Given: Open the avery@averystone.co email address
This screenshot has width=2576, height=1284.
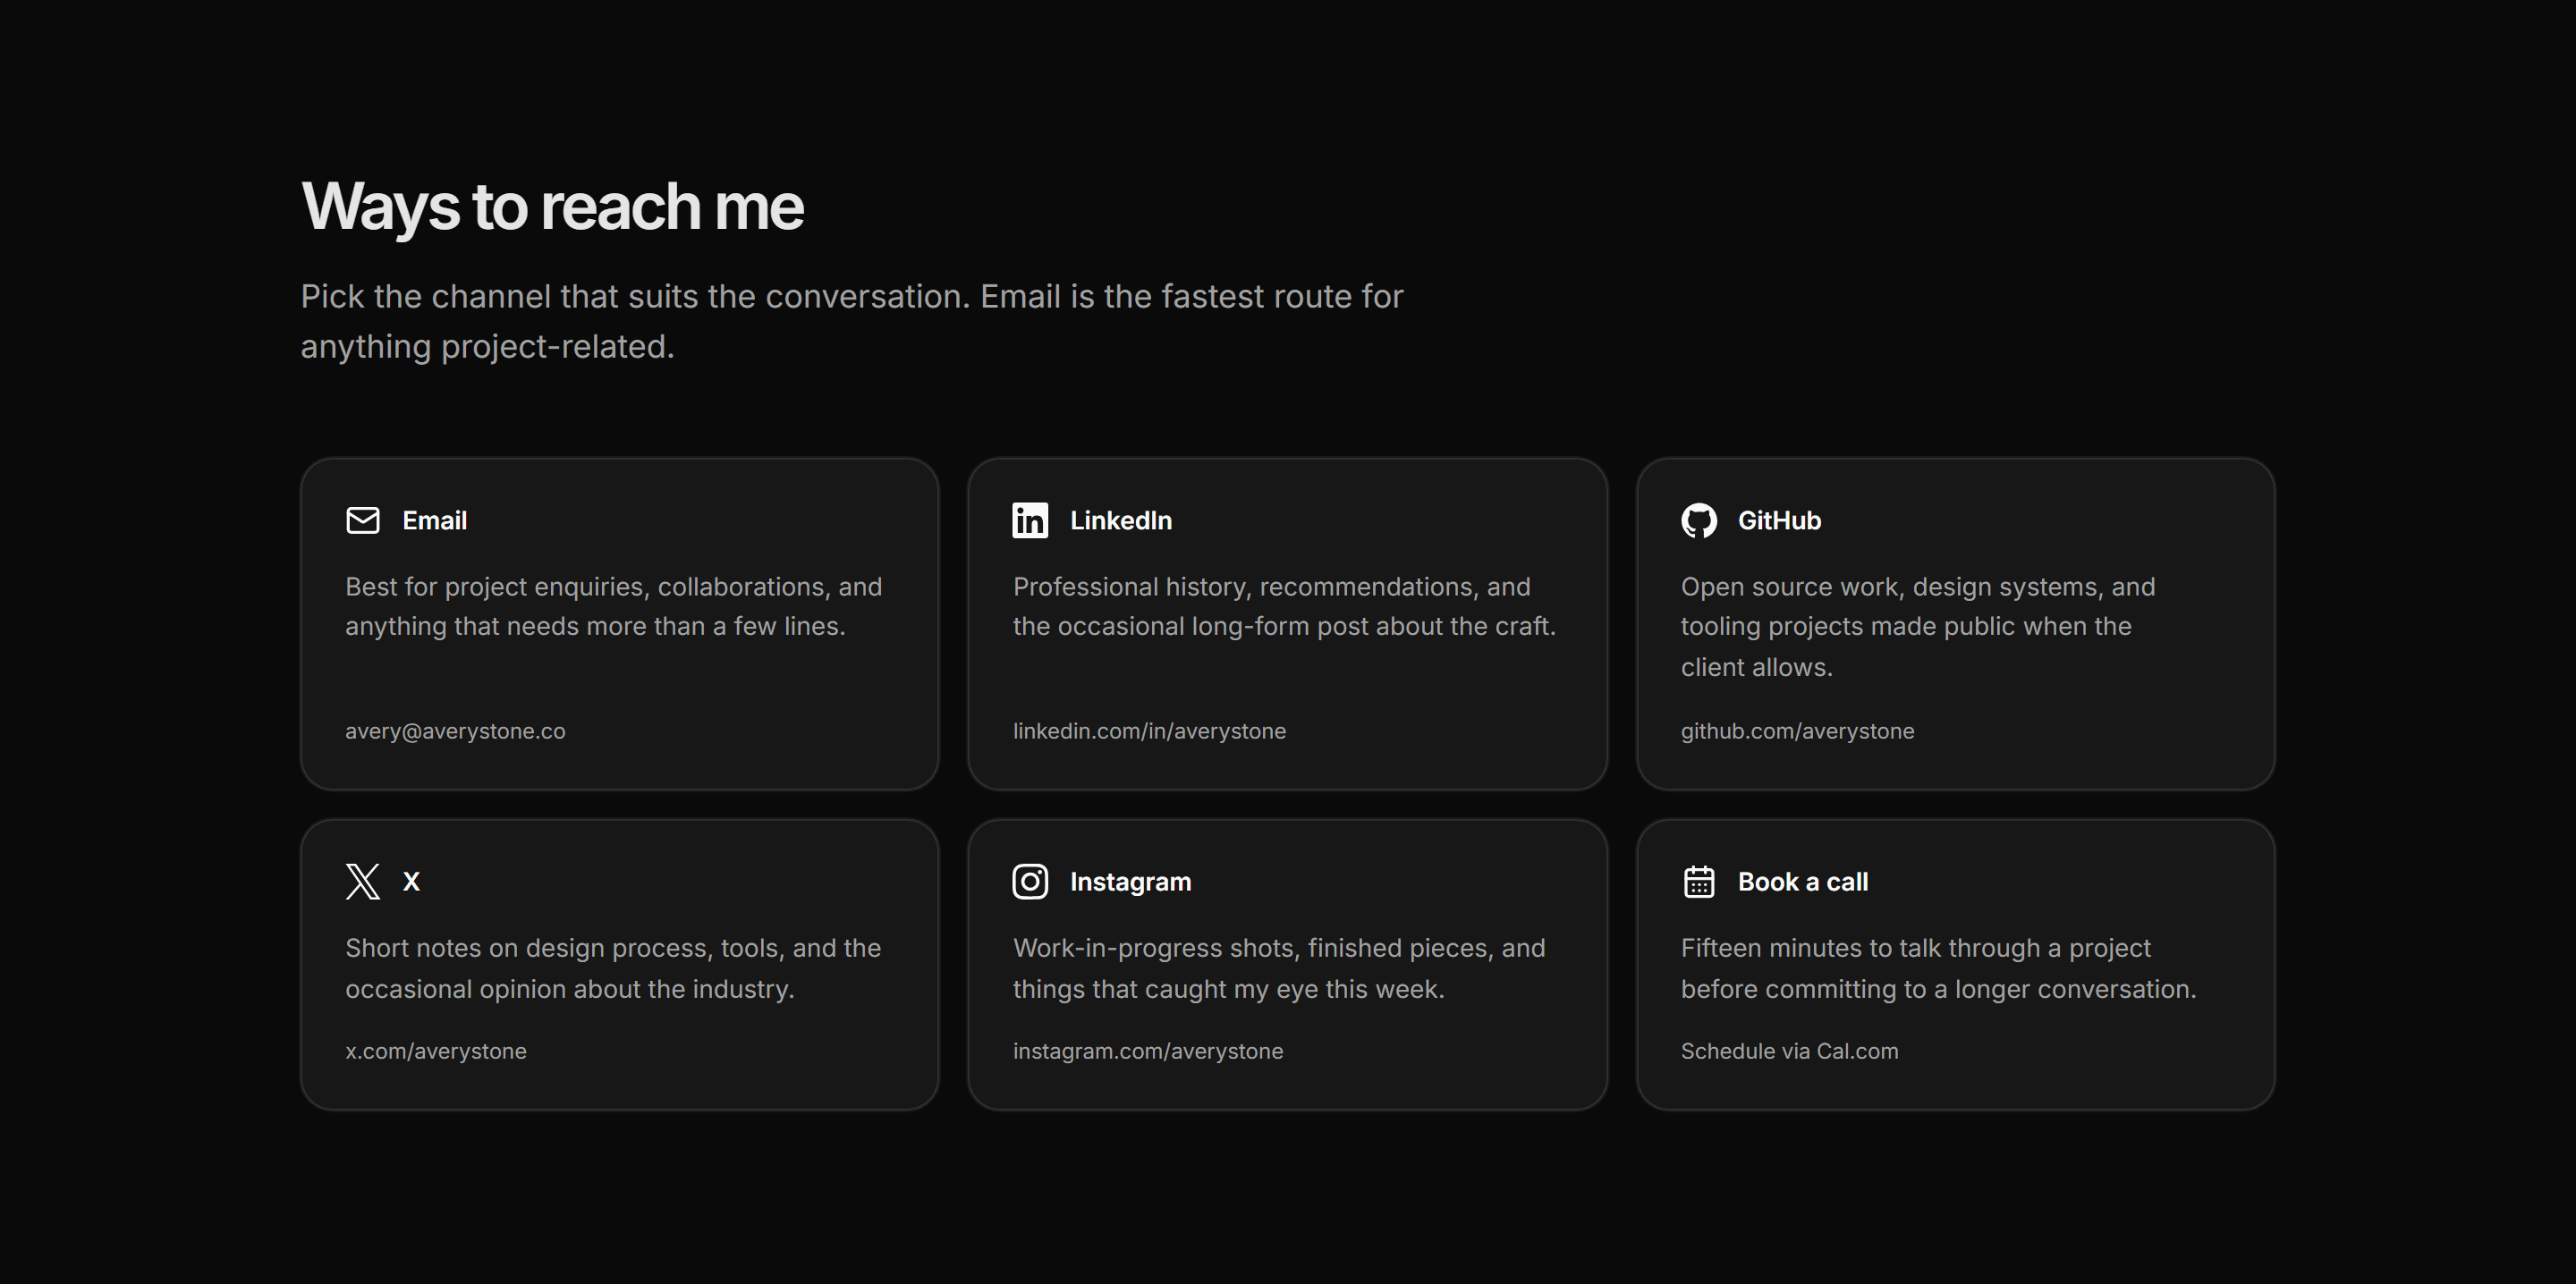Looking at the screenshot, I should [x=455, y=731].
